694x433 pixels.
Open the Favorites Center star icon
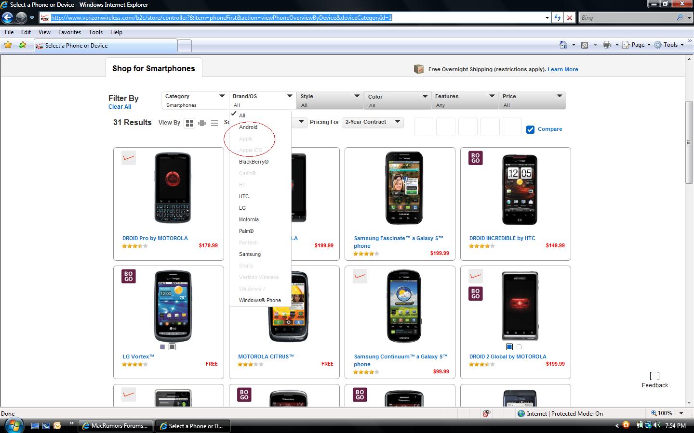point(8,45)
